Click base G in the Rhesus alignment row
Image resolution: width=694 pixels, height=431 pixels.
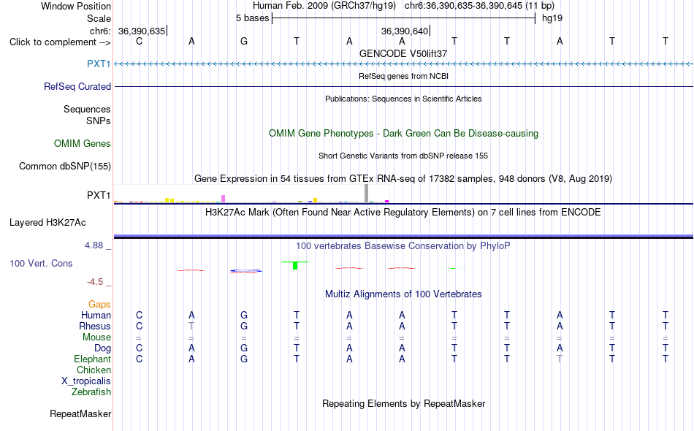tap(244, 326)
